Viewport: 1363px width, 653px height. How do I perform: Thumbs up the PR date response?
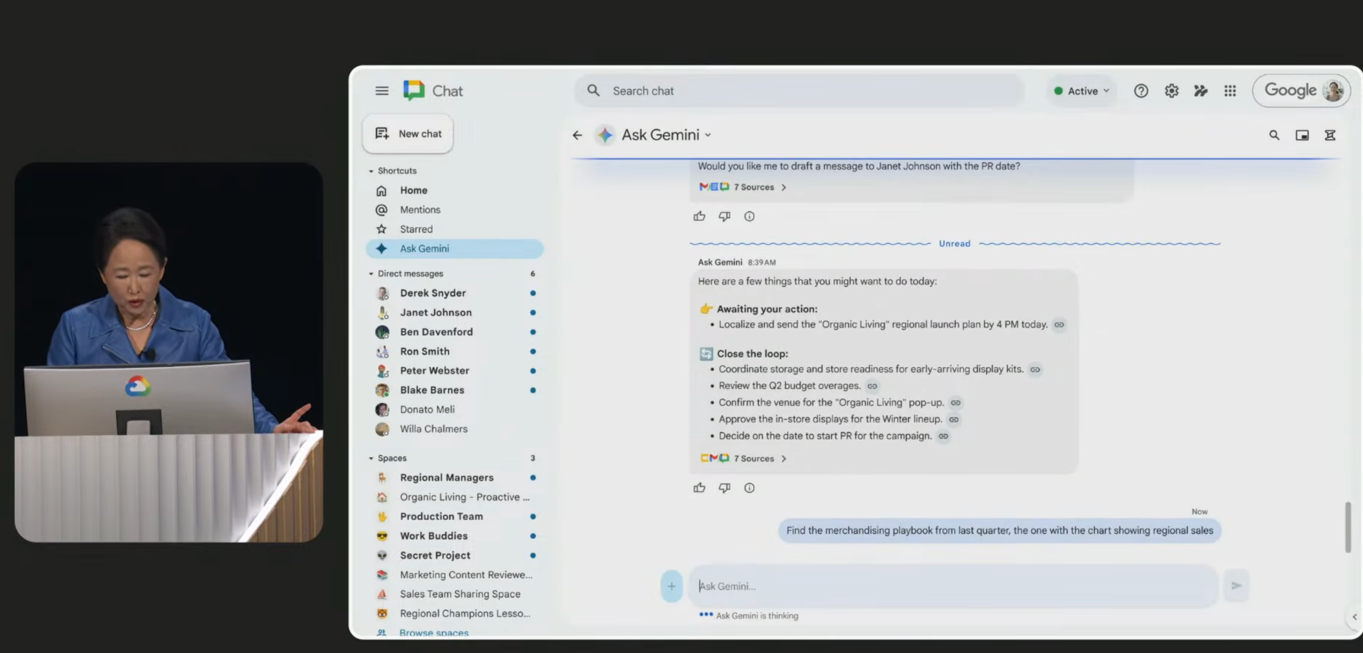[699, 217]
